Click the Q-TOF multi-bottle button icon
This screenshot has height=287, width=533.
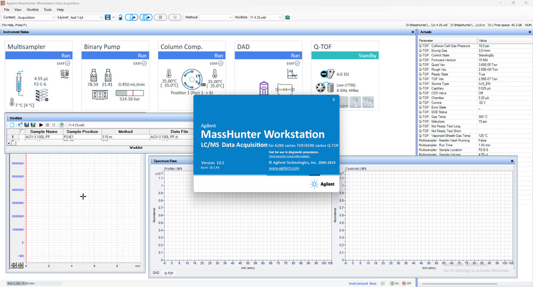pos(368,102)
